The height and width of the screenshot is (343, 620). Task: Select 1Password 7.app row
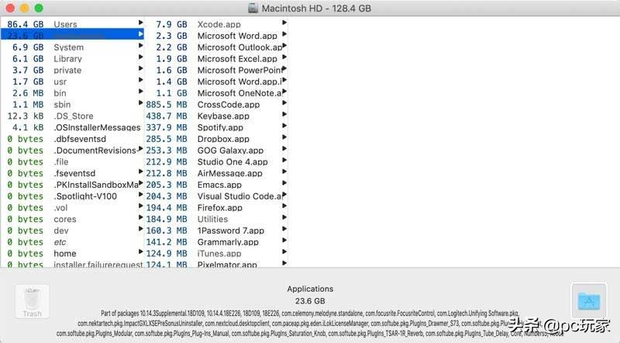tap(216, 231)
